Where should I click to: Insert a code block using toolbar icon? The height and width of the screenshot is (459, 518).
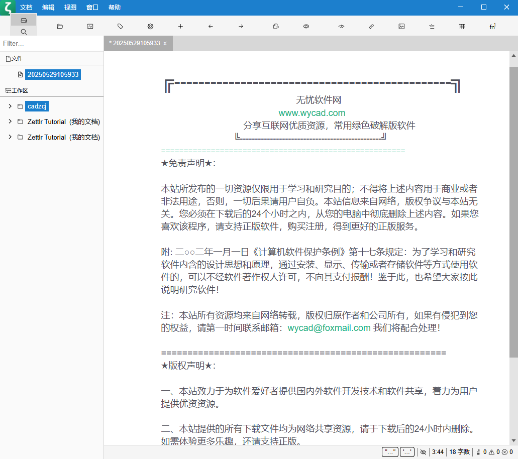[x=341, y=26]
